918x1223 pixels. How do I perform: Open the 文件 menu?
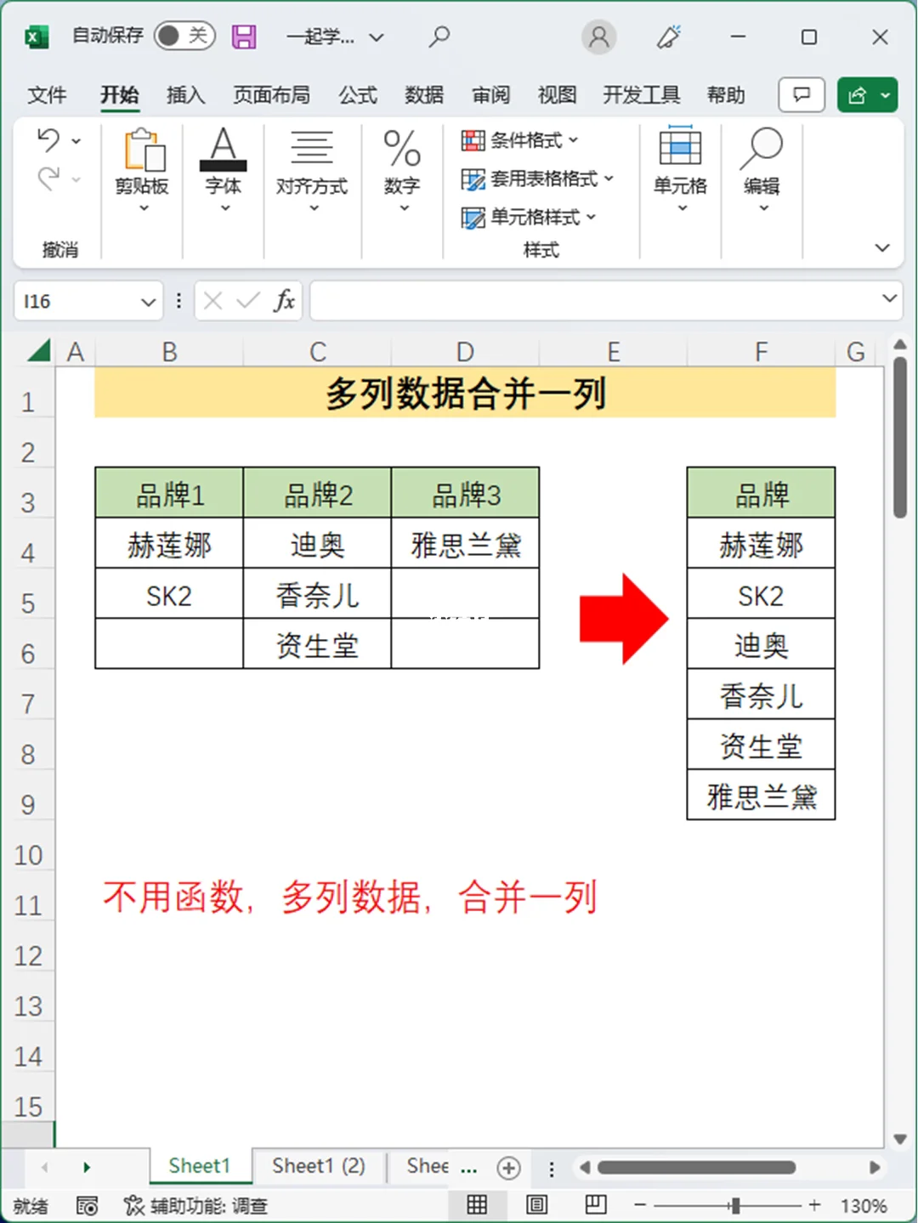pos(47,94)
